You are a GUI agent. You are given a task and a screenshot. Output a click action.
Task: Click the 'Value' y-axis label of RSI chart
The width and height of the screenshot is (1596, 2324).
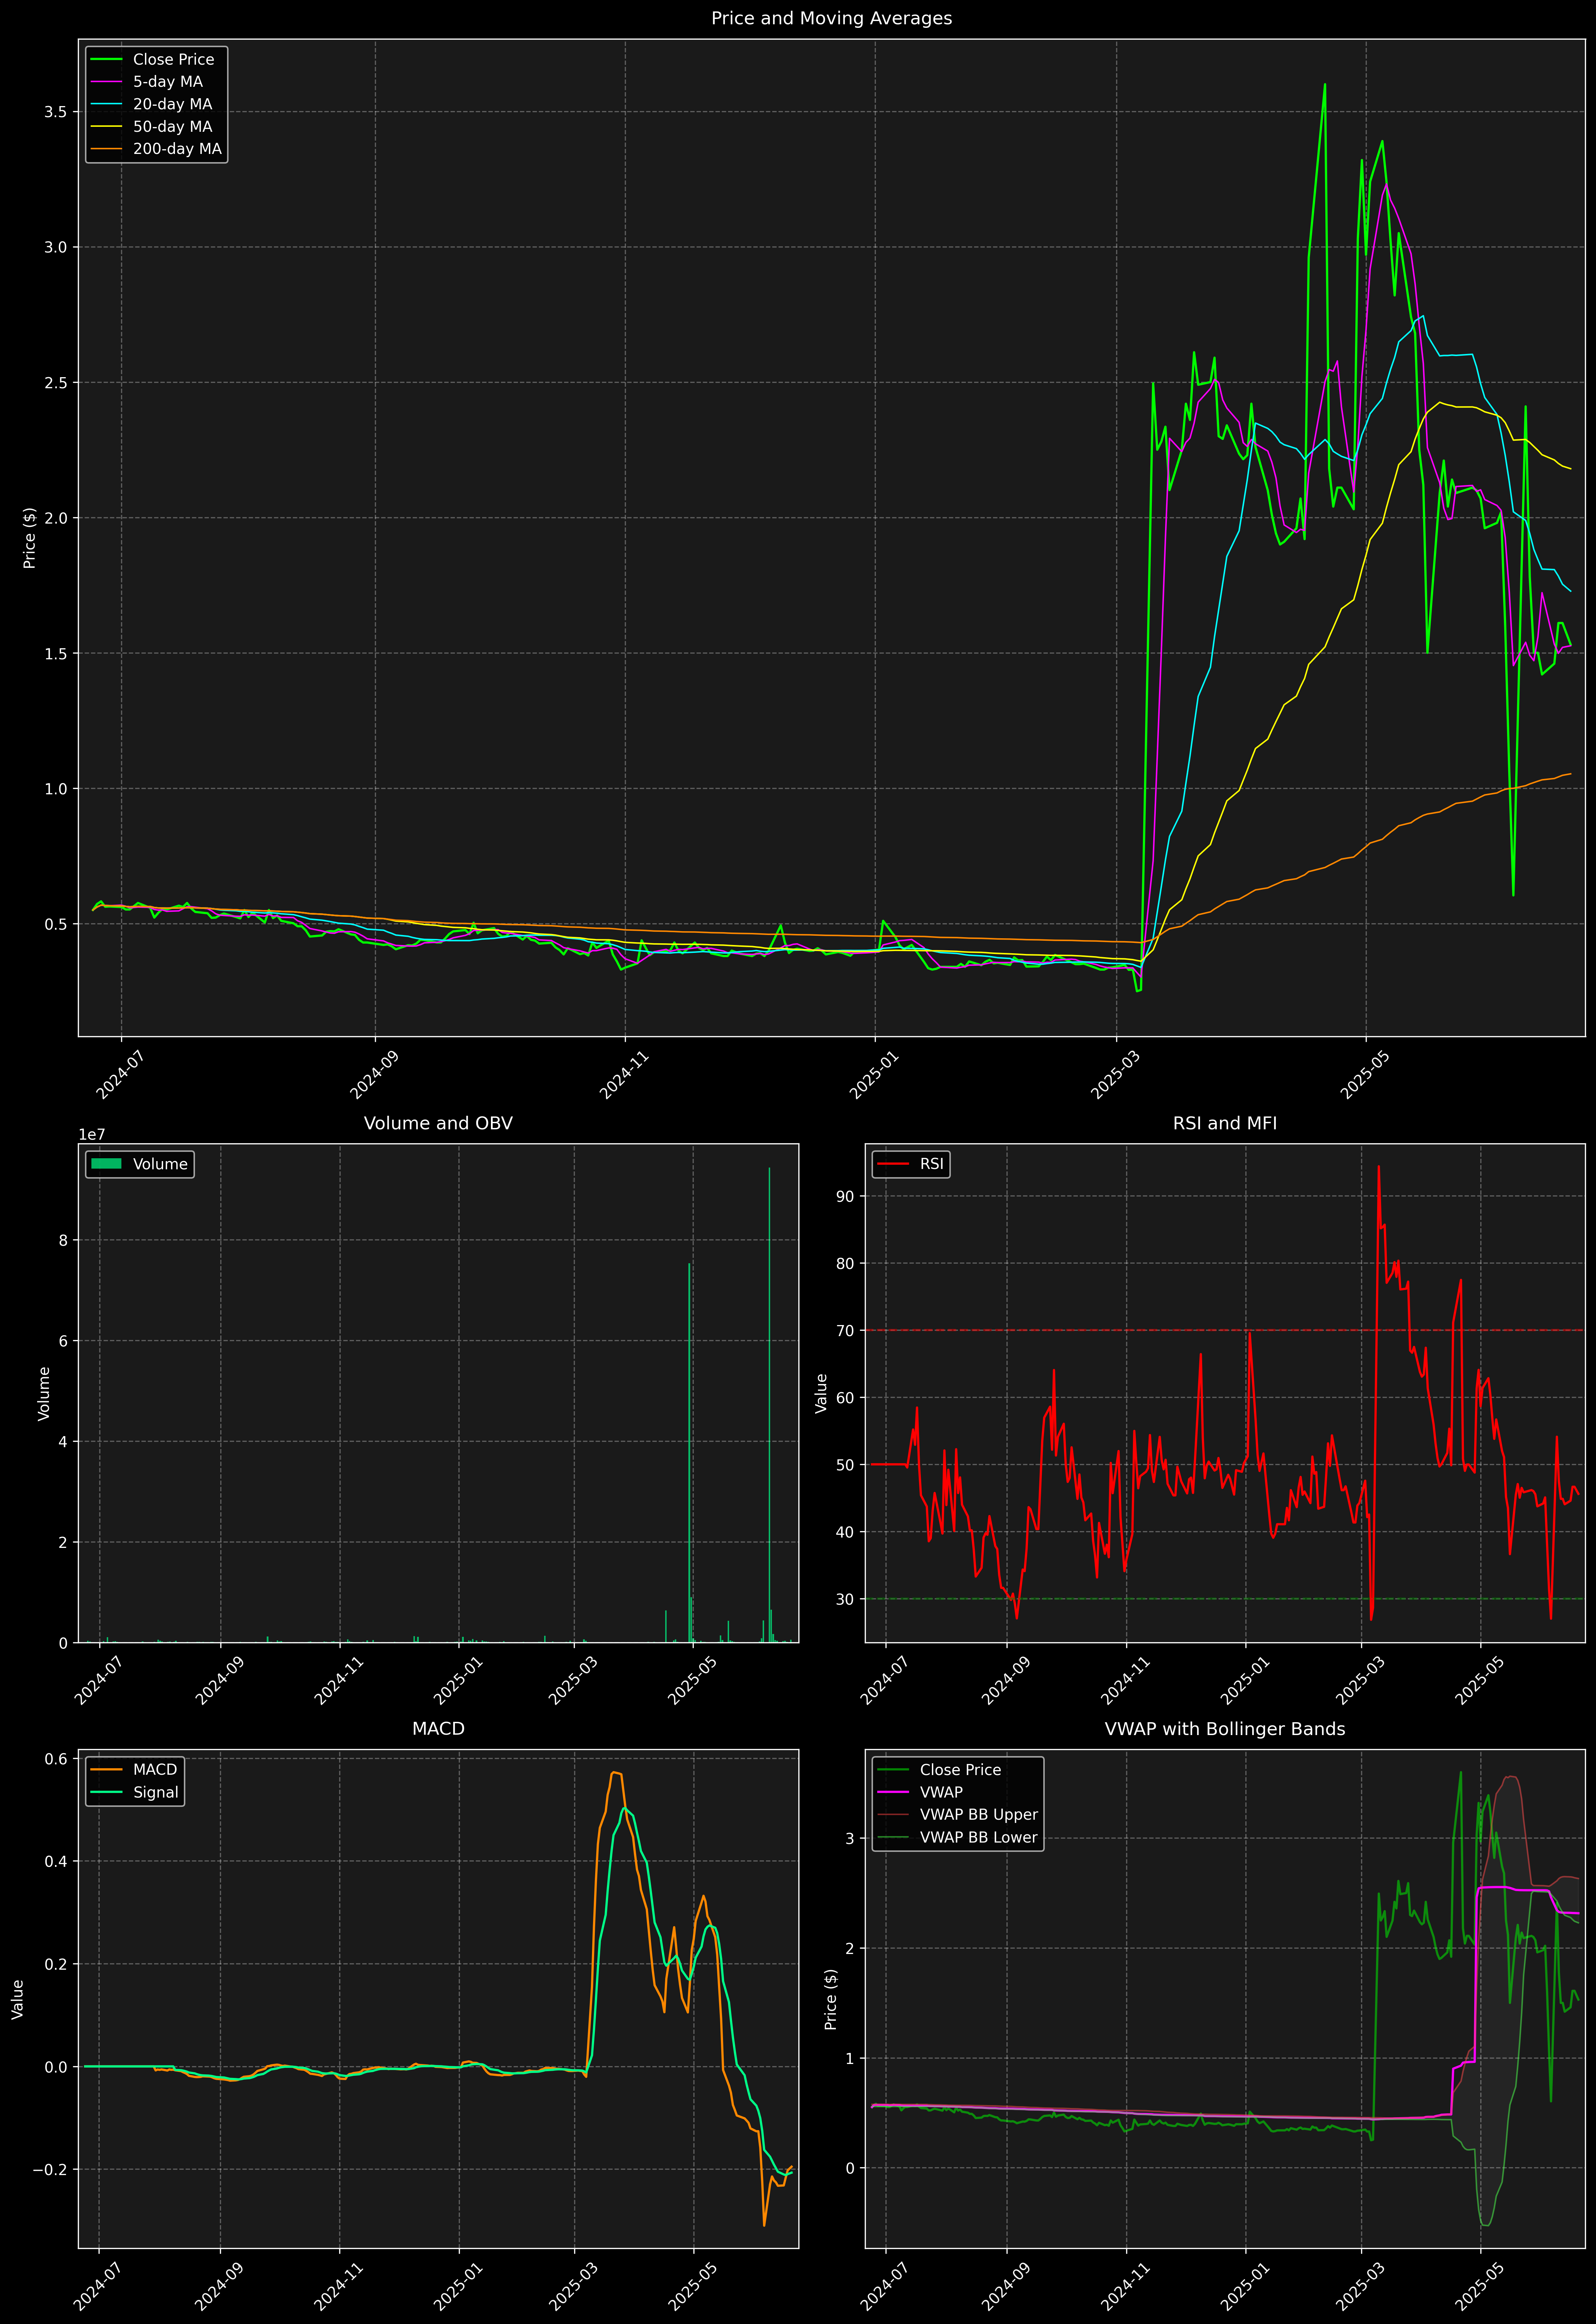point(822,1393)
